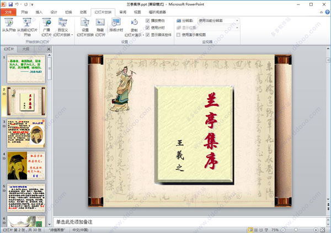Click the undo icon
The width and height of the screenshot is (331, 233).
pyautogui.click(x=17, y=4)
